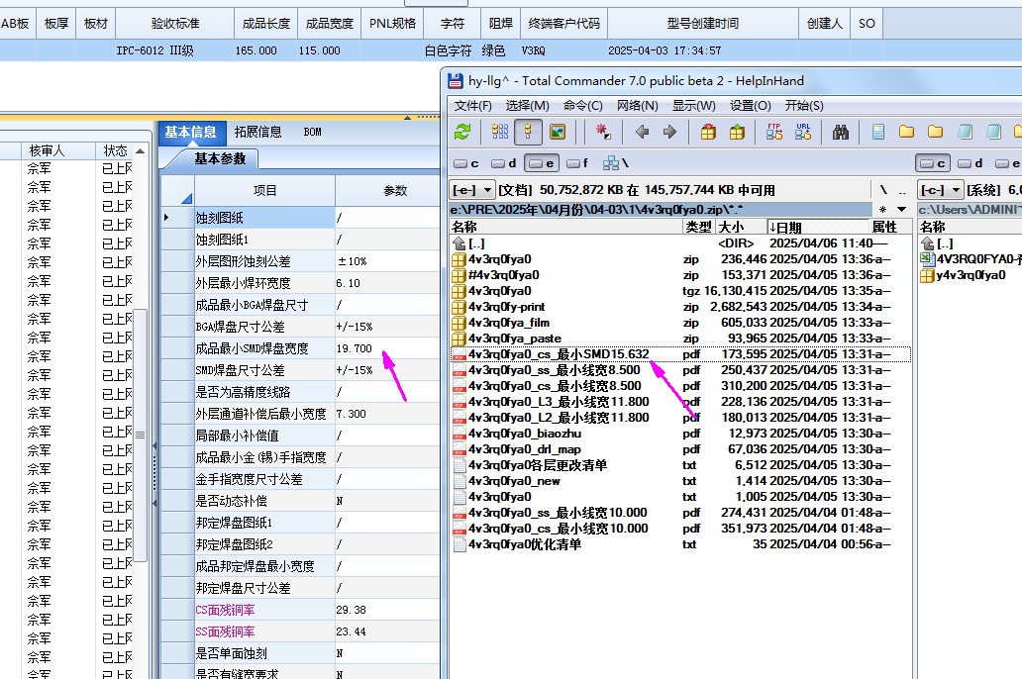Screen dimensions: 1022x679
Task: Select 4v3rq0fya0优化清单 txt file
Action: (679, 544)
